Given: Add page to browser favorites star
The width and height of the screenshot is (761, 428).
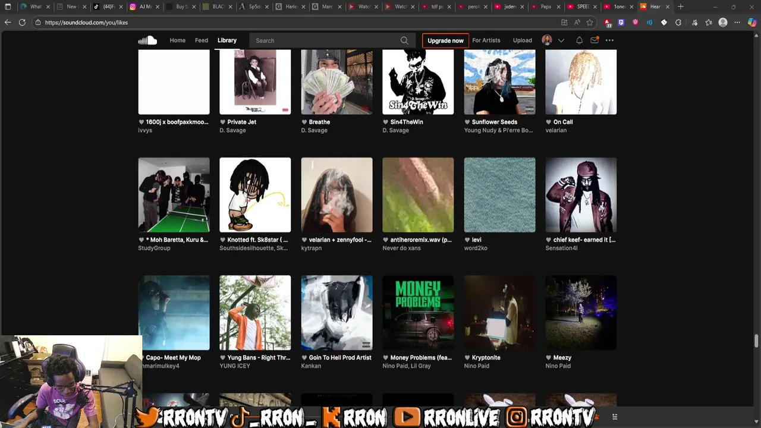Looking at the screenshot, I should coord(590,22).
